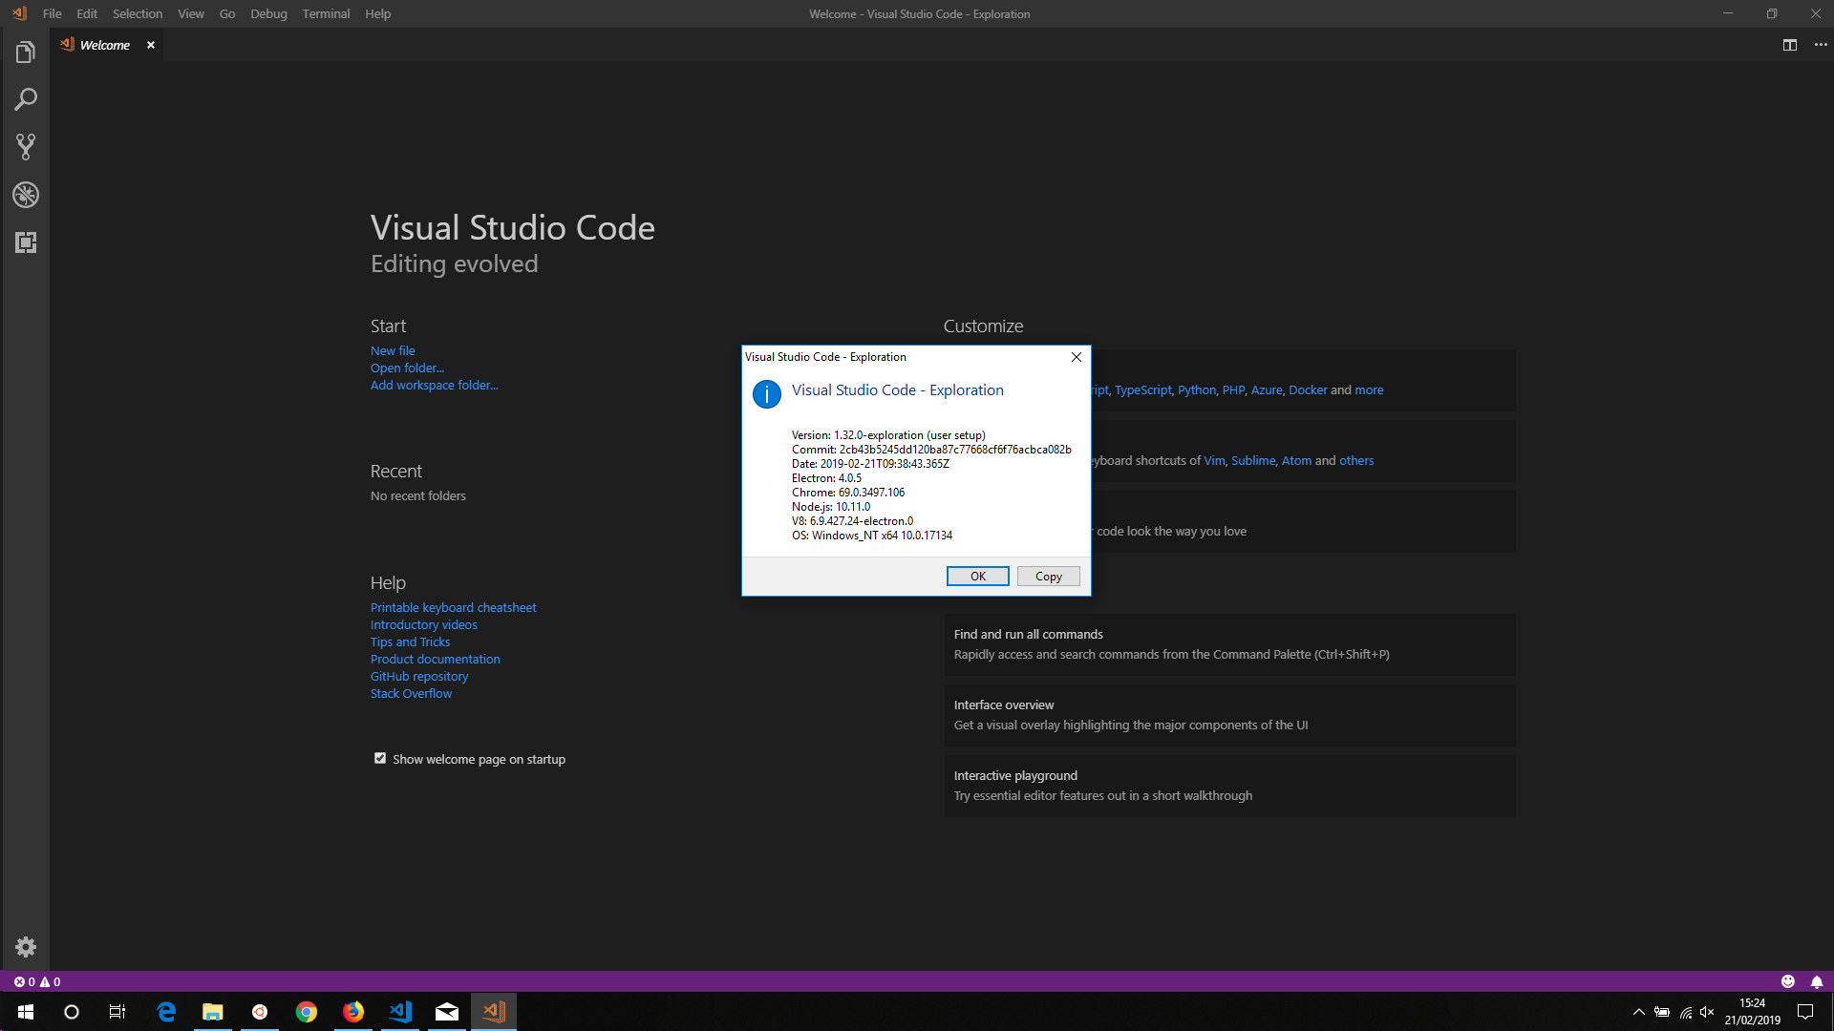Open the Terminal menu
Viewport: 1834px width, 1031px height.
click(326, 13)
